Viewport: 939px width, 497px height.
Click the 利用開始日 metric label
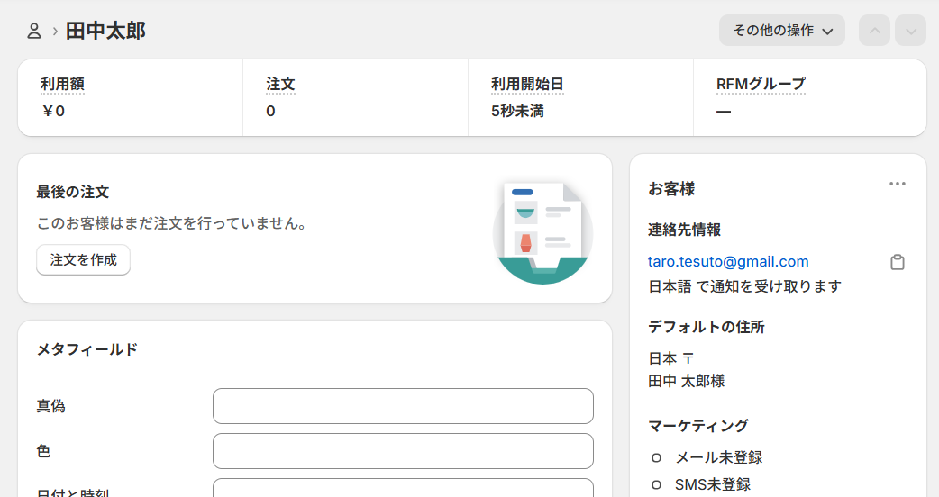(x=527, y=85)
